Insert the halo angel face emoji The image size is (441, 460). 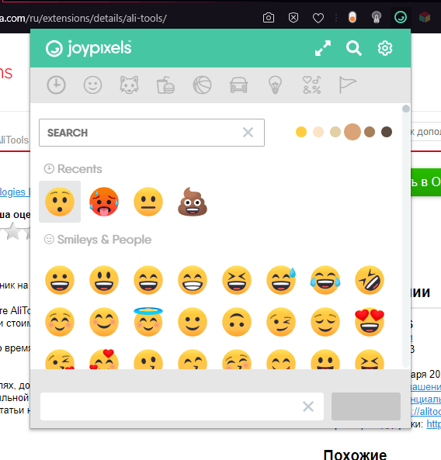(148, 321)
